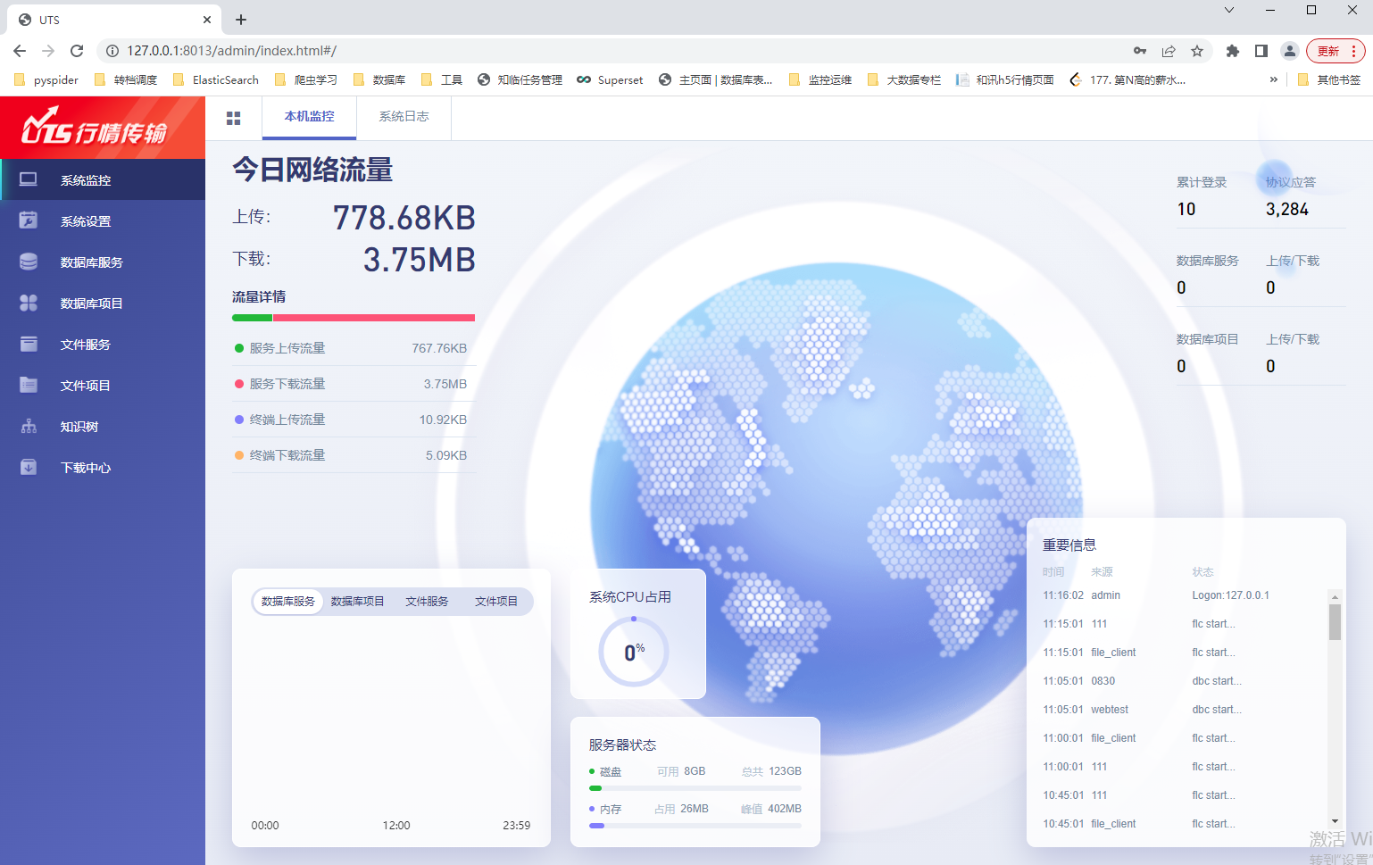This screenshot has width=1373, height=865.
Task: Open the browser extensions puzzle icon
Action: click(x=1233, y=51)
